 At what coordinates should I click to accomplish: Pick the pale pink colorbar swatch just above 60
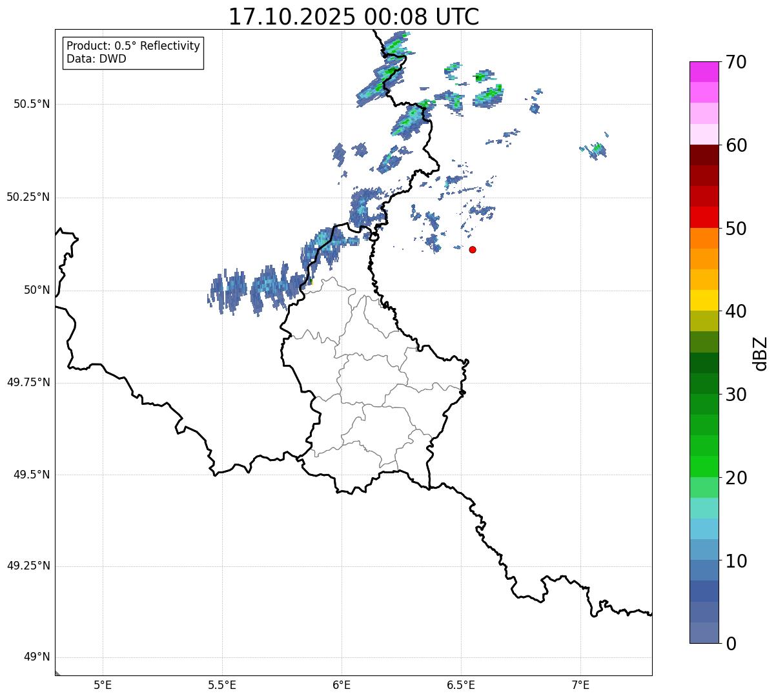704,134
